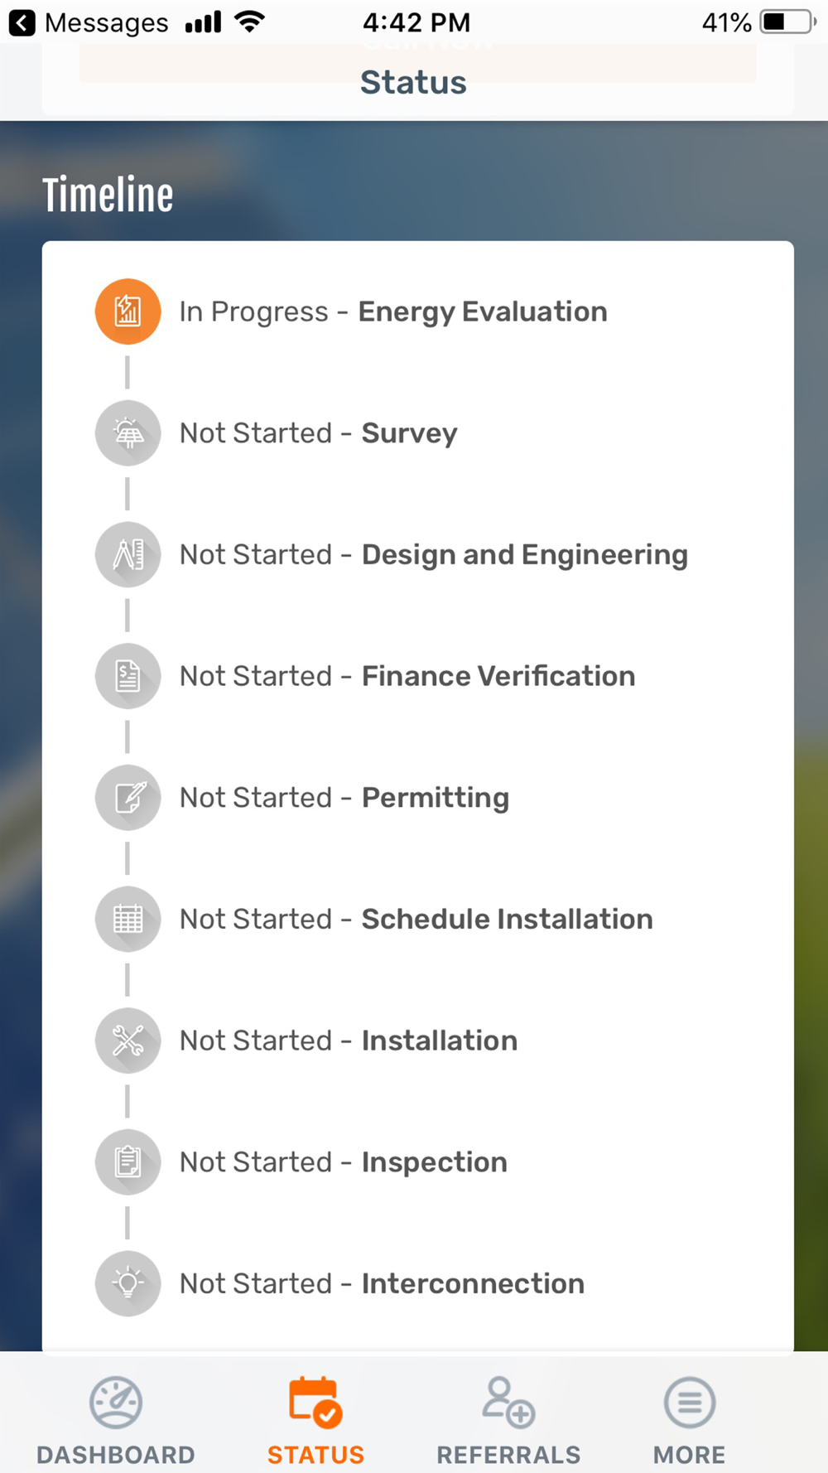Tap the Timeline heading
Screen dimensions: 828x1473
(x=108, y=195)
